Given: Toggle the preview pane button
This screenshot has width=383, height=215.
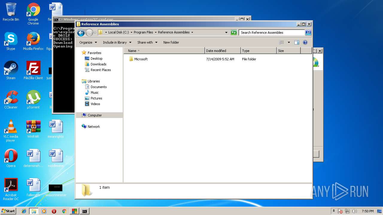Looking at the screenshot, I should click(297, 42).
